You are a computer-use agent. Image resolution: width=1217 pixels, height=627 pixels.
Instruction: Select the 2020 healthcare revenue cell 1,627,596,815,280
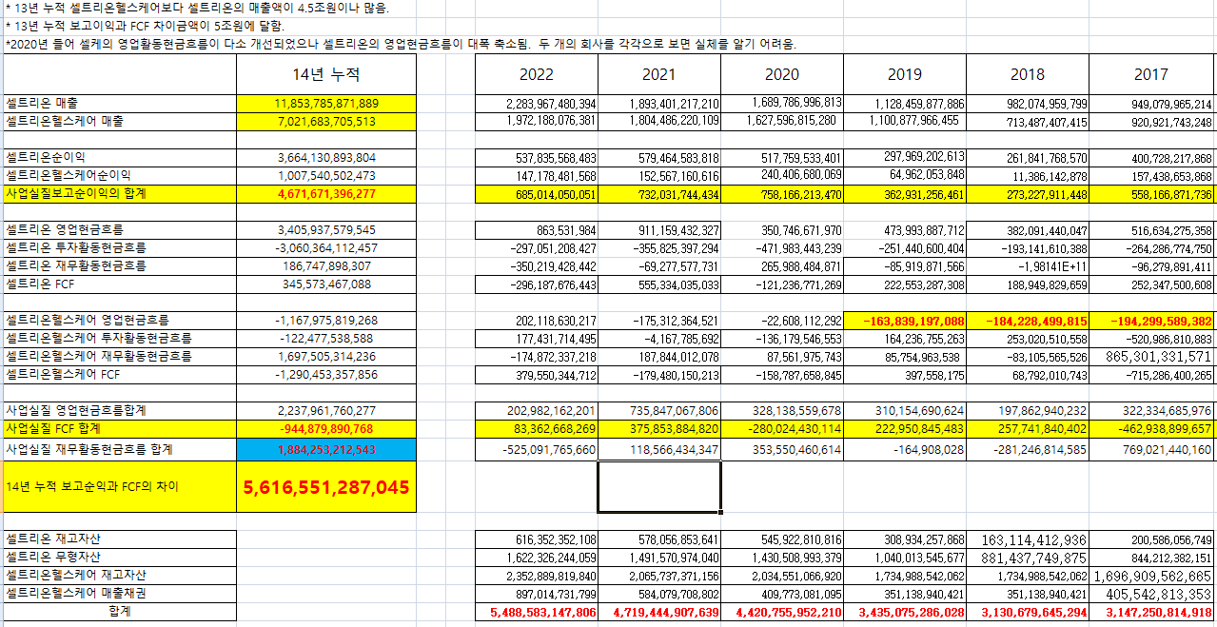pos(782,121)
